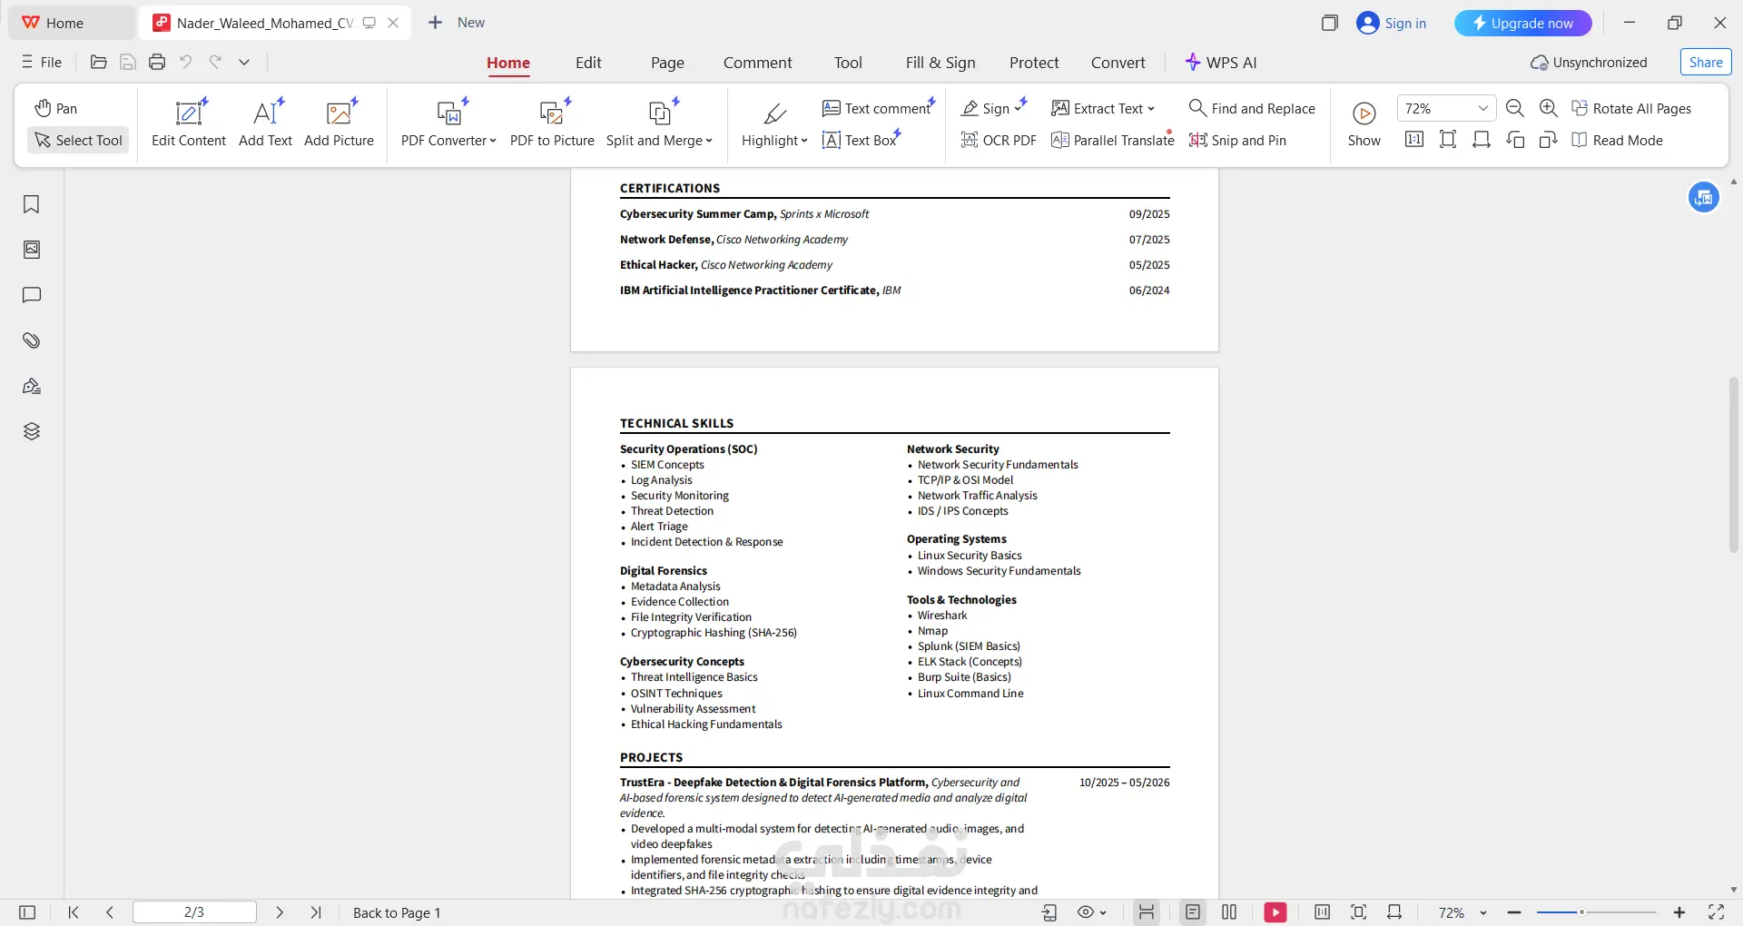Click the blue floating assistant icon

1704,197
